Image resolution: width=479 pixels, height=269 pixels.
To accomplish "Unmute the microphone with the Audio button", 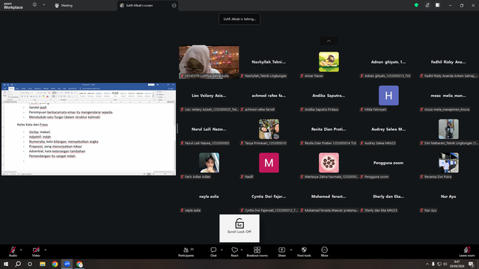I will tap(13, 252).
